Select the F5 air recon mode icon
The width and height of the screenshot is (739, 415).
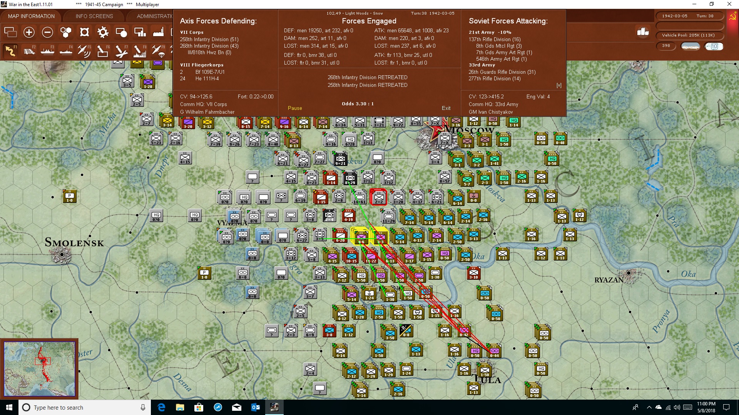click(84, 51)
